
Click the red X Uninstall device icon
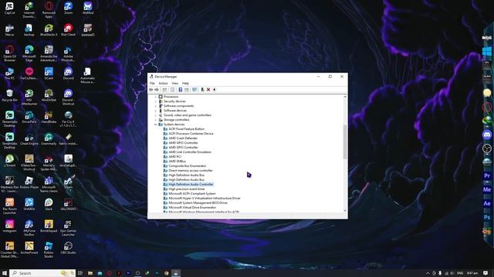[208, 90]
